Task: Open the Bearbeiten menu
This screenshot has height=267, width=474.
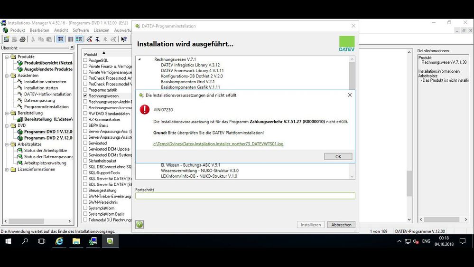Action: tap(39, 30)
